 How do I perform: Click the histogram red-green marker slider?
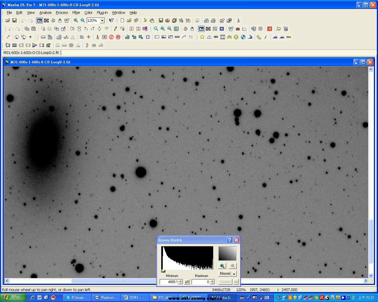[163, 271]
